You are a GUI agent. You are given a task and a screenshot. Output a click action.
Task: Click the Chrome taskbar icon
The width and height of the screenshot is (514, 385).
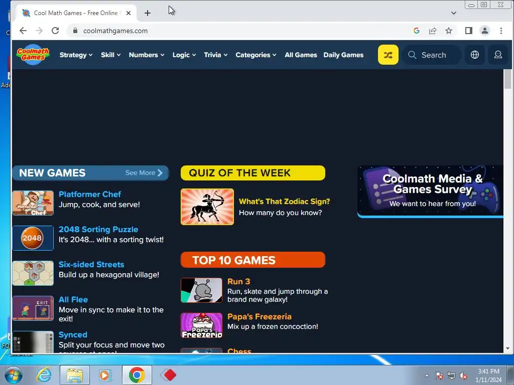point(137,375)
